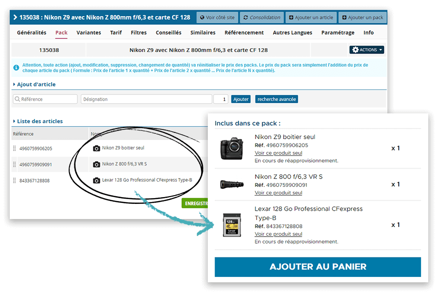Click restocking notice under the Lexar 128 Go item
Image resolution: width=438 pixels, height=292 pixels.
296,241
